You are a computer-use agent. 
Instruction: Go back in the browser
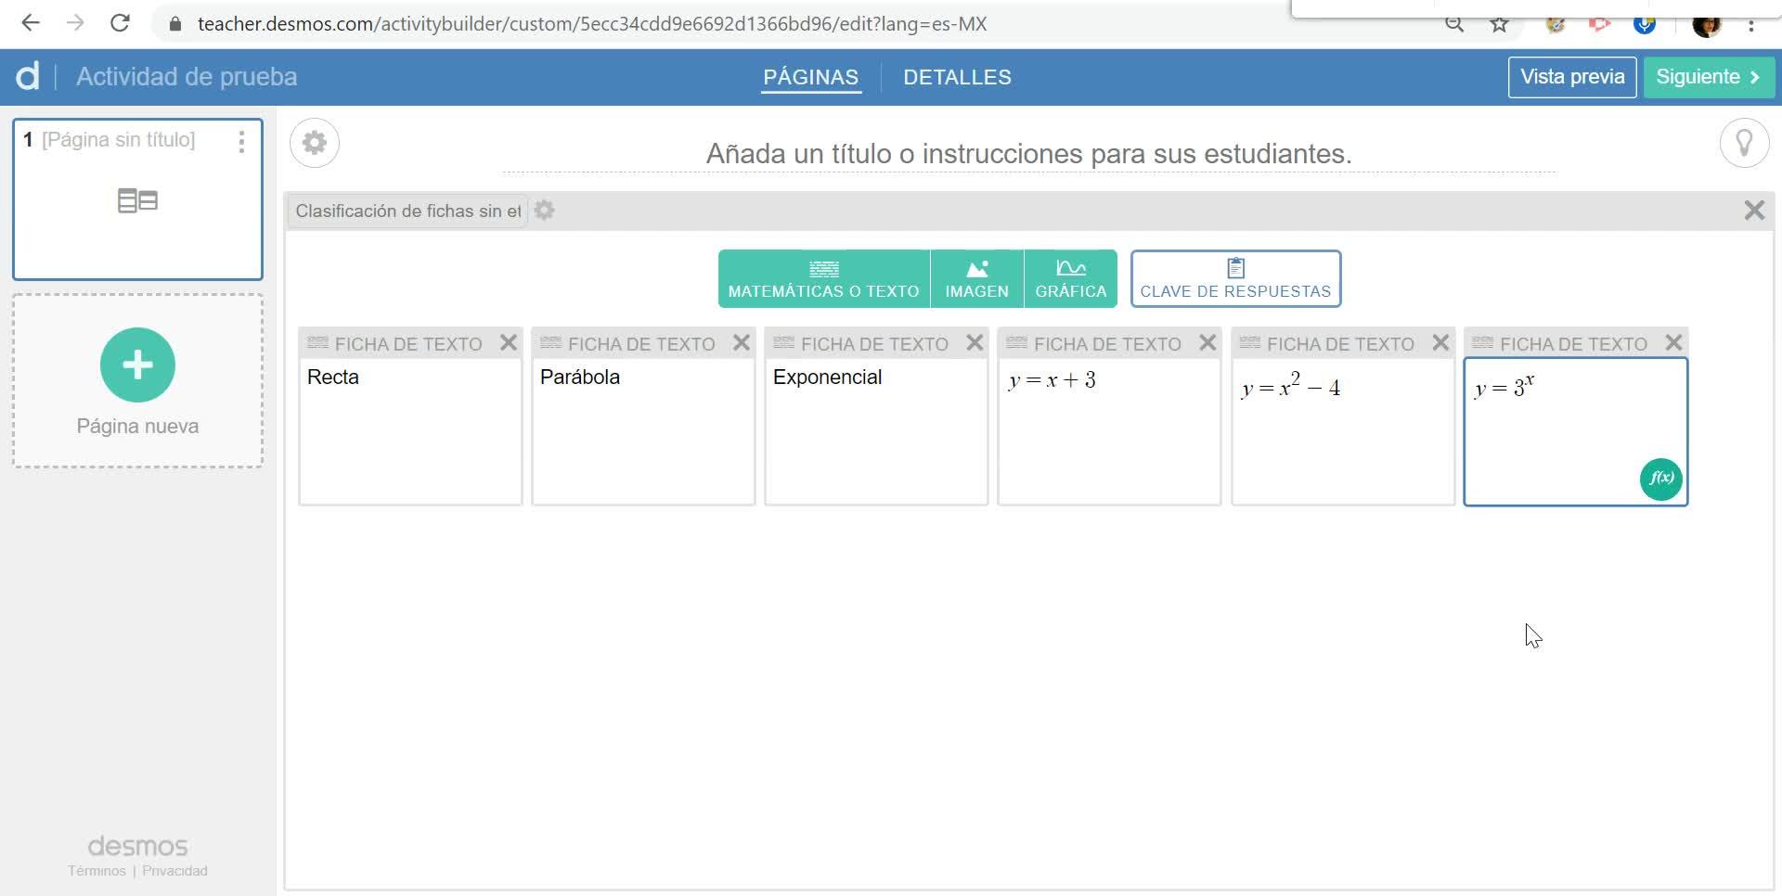point(31,23)
